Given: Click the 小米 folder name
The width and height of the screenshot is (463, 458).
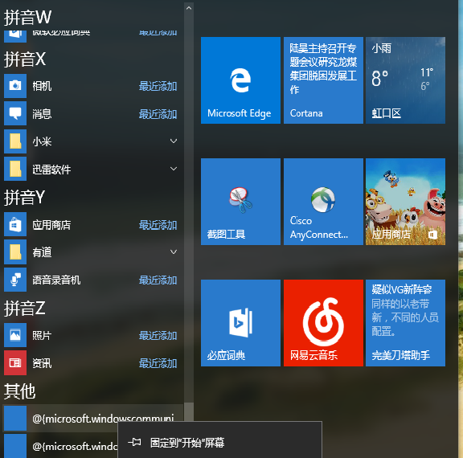Looking at the screenshot, I should click(42, 141).
